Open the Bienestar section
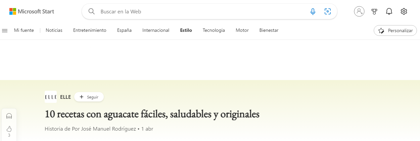The height and width of the screenshot is (141, 420). tap(269, 30)
